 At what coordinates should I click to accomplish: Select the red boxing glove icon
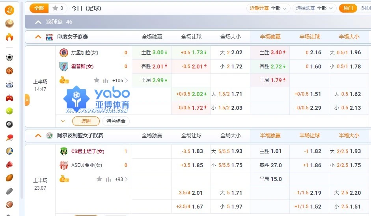point(9,164)
